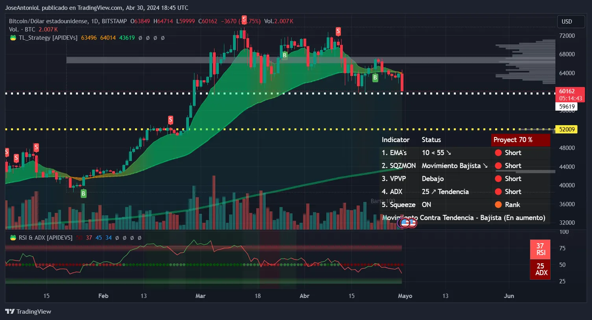Click the red Short dot in EMA's row
592x320 pixels.
point(498,153)
